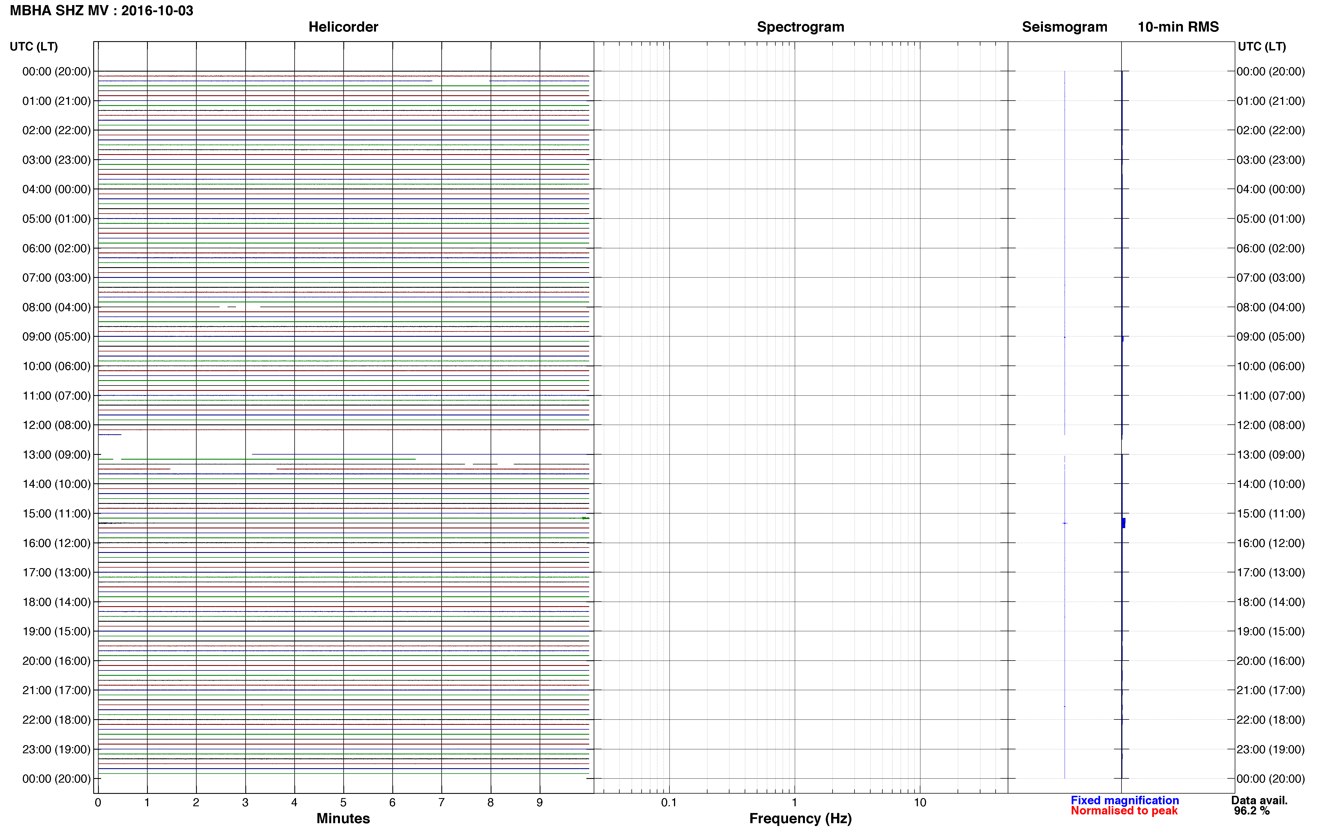Click the left 06:00 (02:00) time label

(56, 249)
